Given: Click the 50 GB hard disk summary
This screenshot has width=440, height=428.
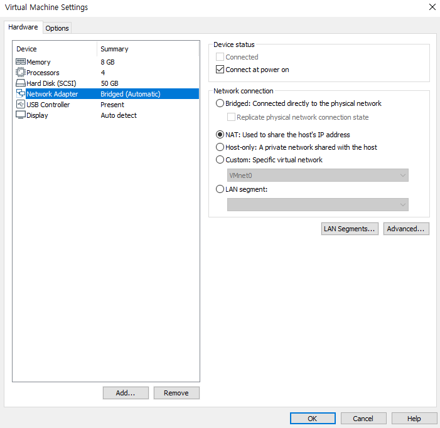Looking at the screenshot, I should coord(109,83).
